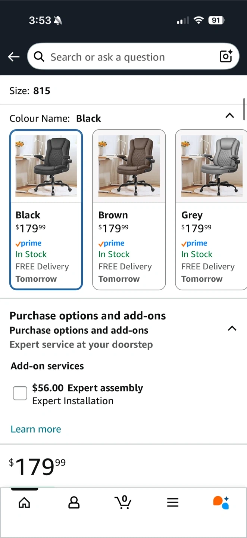Collapse the Colour Name section
The image size is (247, 538).
(x=230, y=116)
